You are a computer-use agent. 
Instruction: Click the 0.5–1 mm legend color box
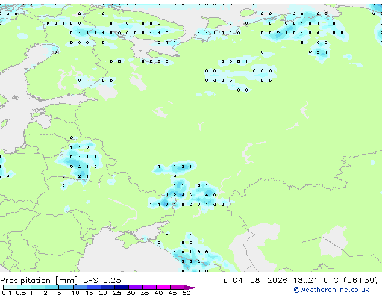coord(24,287)
